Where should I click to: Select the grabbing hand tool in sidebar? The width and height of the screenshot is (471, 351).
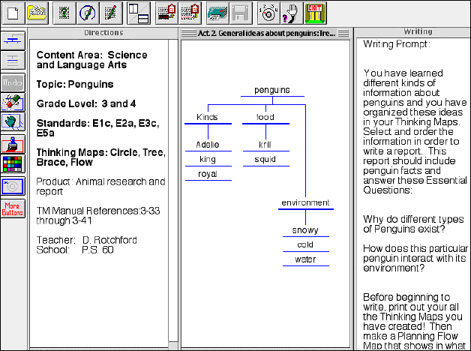pyautogui.click(x=13, y=122)
